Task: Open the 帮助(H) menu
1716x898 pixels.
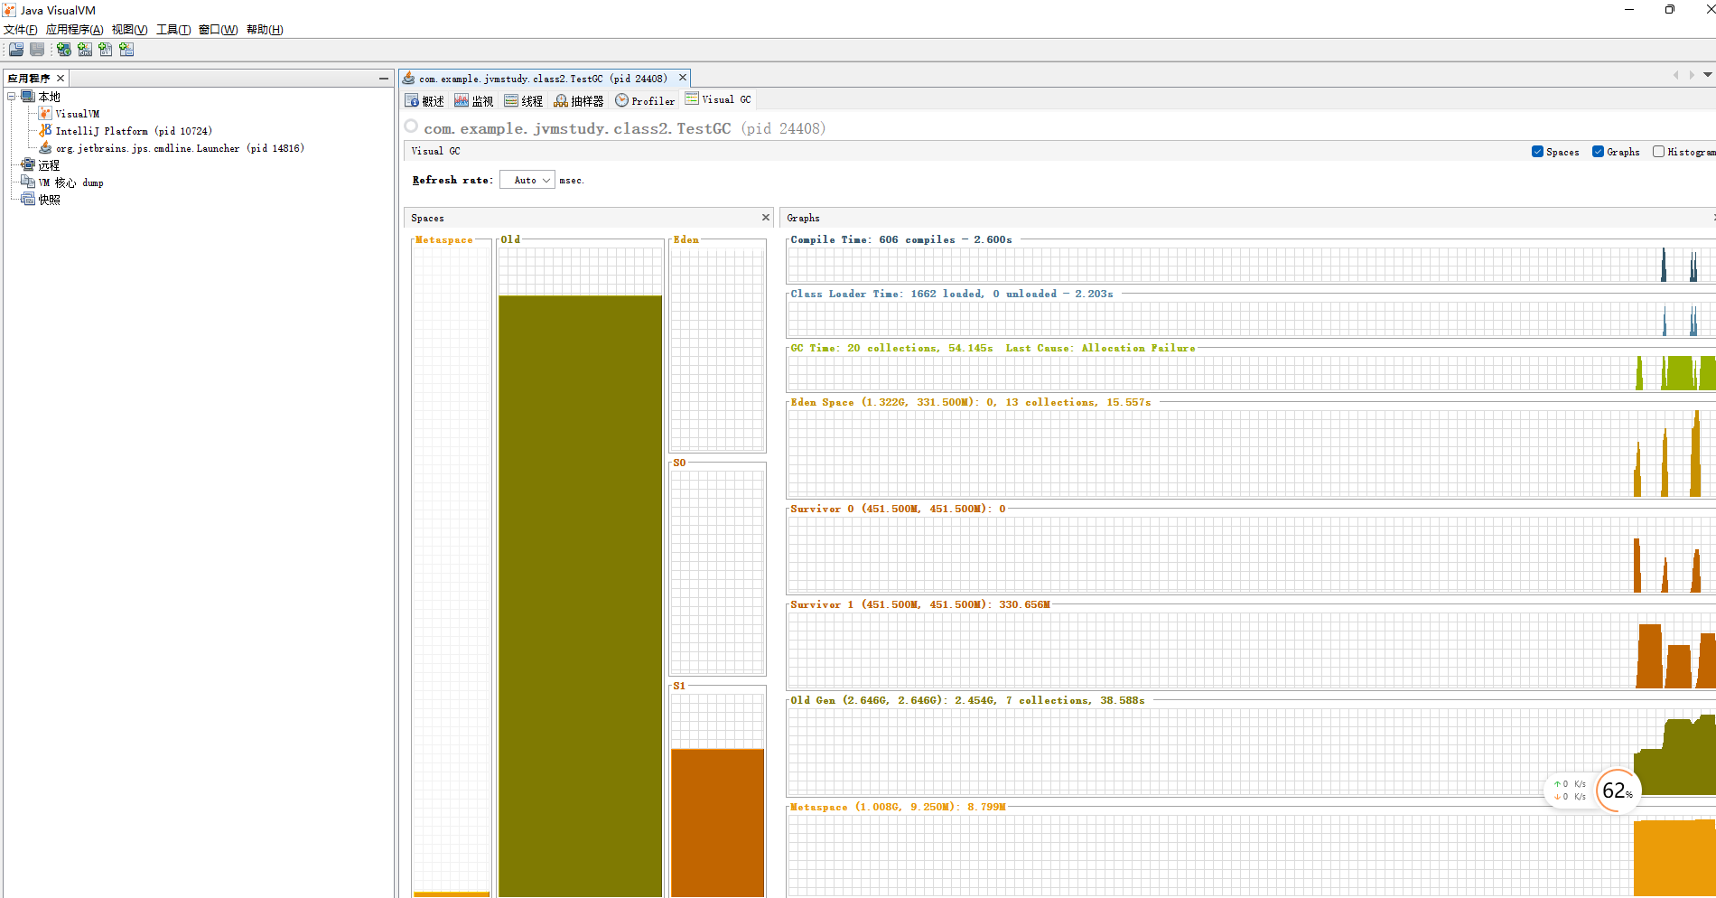Action: coord(265,30)
